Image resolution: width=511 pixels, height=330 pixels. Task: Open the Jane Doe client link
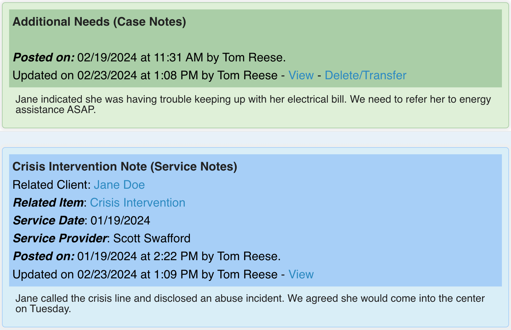pos(119,185)
